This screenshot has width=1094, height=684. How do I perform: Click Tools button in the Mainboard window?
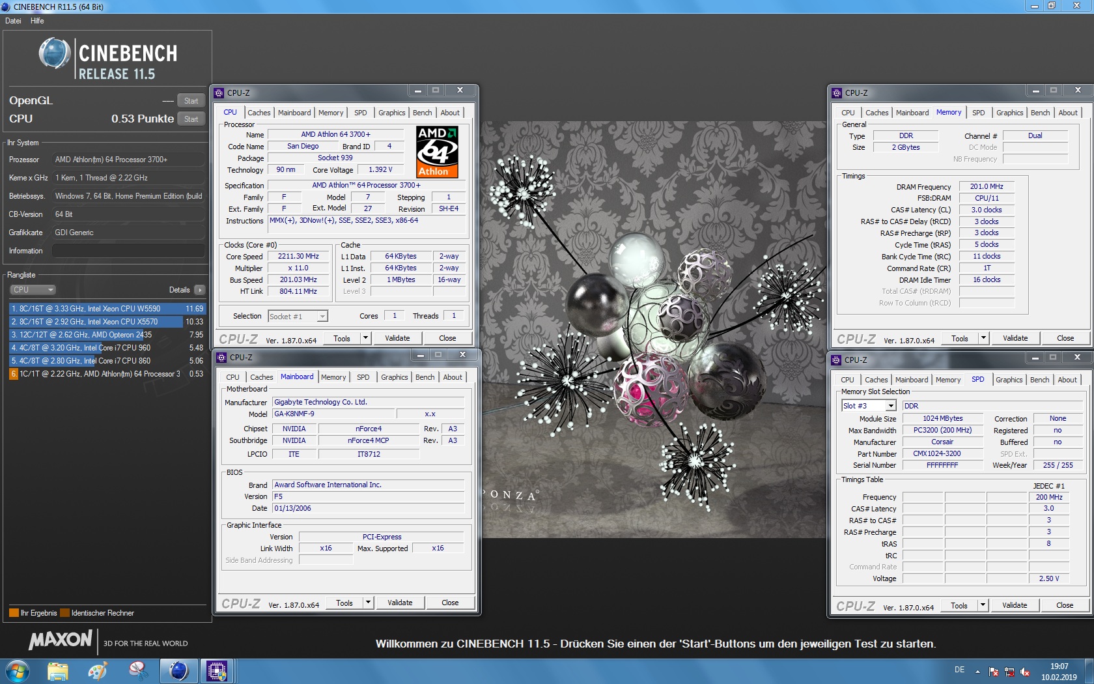[344, 603]
